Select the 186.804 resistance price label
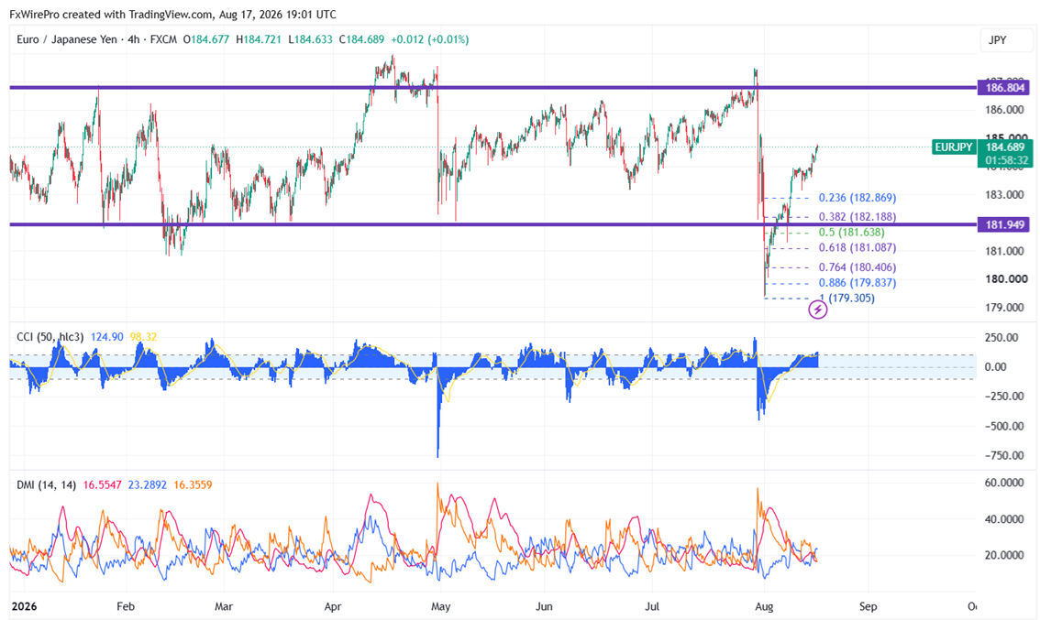1040x620 pixels. [1004, 87]
